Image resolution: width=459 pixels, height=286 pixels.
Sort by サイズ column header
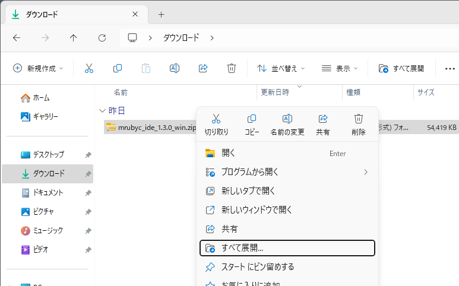click(x=426, y=93)
